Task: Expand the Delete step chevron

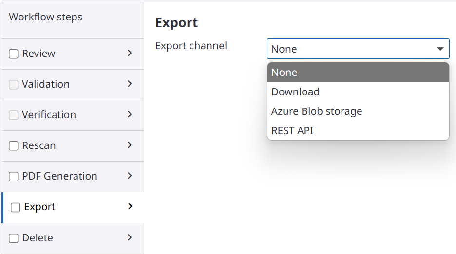Action: 130,237
